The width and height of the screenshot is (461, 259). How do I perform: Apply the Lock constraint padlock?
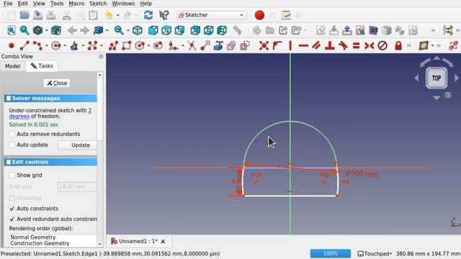pyautogui.click(x=398, y=45)
